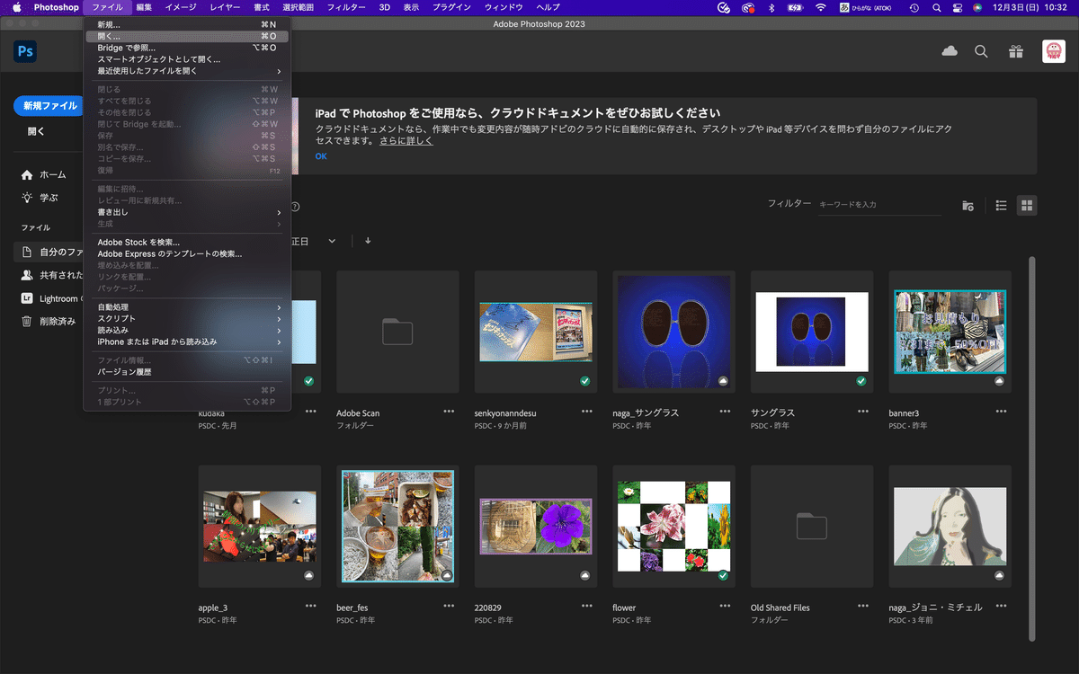Click the new folder icon beside filter field
This screenshot has width=1079, height=674.
[x=968, y=206]
